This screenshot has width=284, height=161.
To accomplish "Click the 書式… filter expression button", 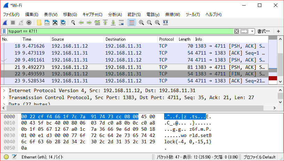I will 263,31.
